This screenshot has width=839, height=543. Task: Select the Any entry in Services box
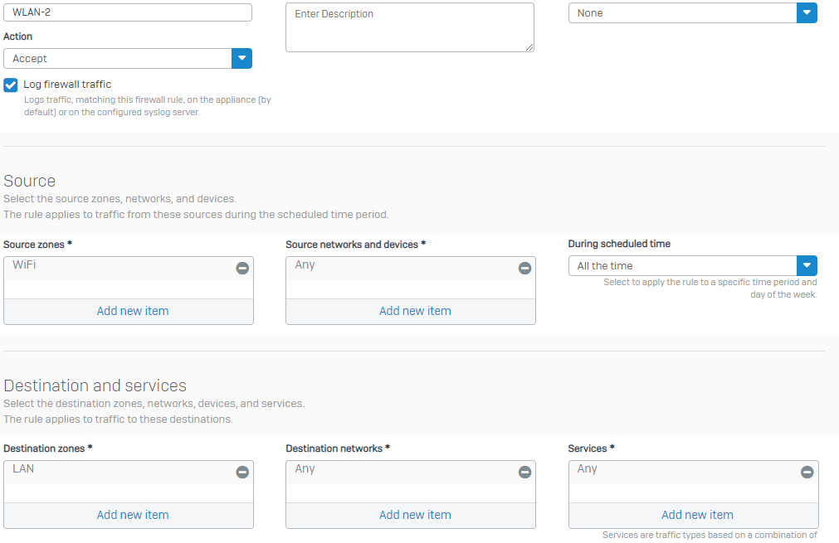tap(588, 469)
